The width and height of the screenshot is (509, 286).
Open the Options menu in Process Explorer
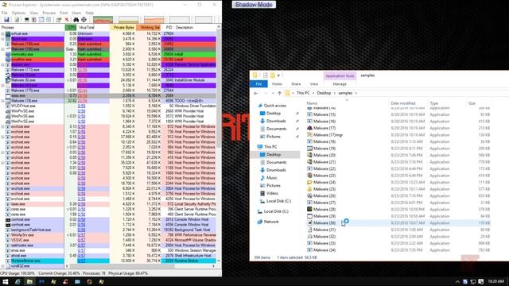18,13
